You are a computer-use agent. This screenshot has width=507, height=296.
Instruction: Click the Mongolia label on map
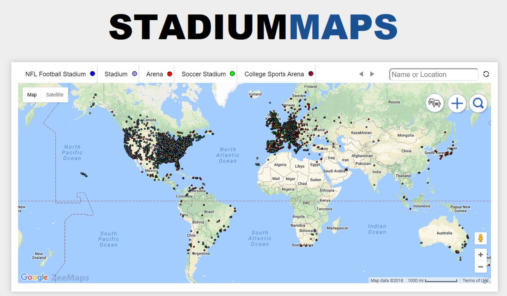pyautogui.click(x=406, y=135)
